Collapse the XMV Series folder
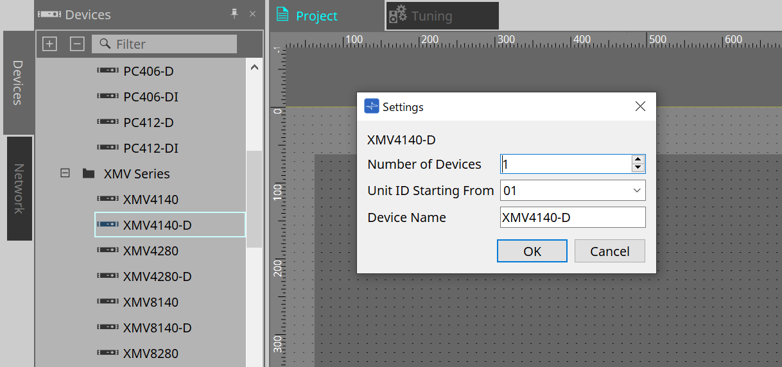Image resolution: width=782 pixels, height=367 pixels. click(x=65, y=173)
